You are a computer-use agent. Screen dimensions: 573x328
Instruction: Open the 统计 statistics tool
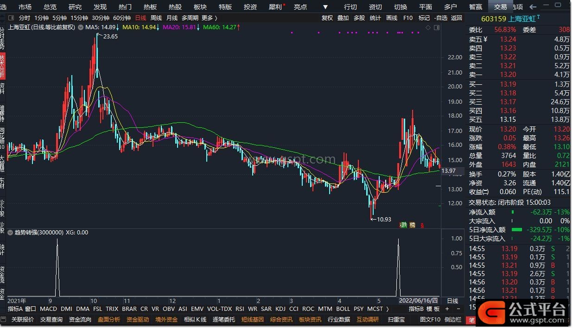coord(375,18)
